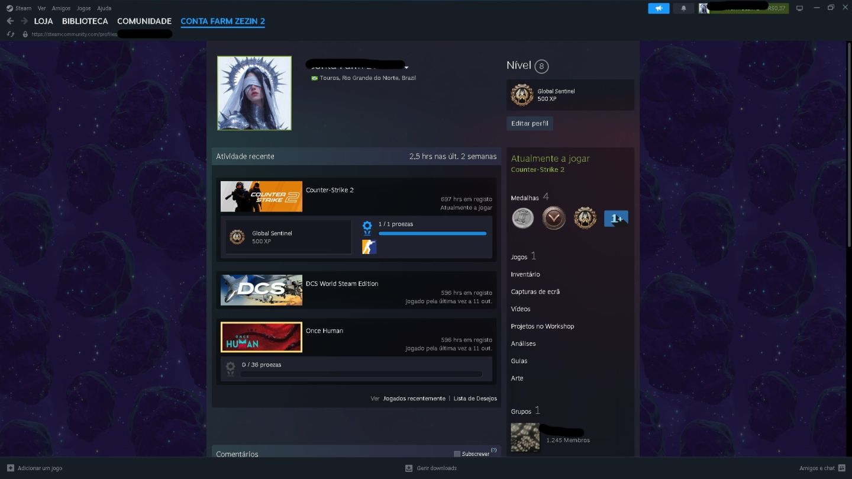Viewport: 852px width, 479px height.
Task: Open the Lista de Desejos link
Action: click(x=475, y=398)
